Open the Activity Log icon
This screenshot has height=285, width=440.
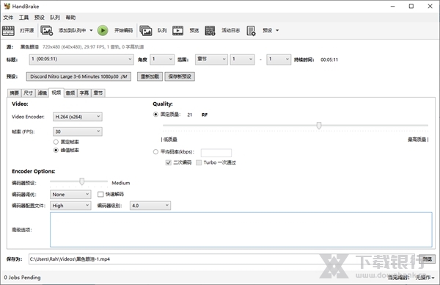(210, 30)
